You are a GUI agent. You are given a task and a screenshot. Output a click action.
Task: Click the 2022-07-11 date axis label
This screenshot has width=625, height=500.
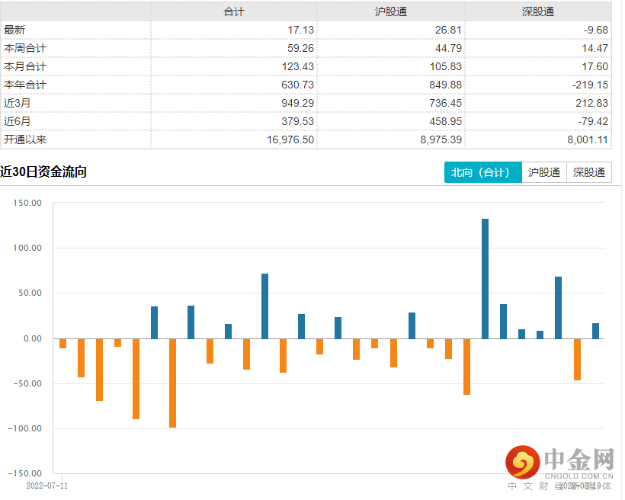47,486
